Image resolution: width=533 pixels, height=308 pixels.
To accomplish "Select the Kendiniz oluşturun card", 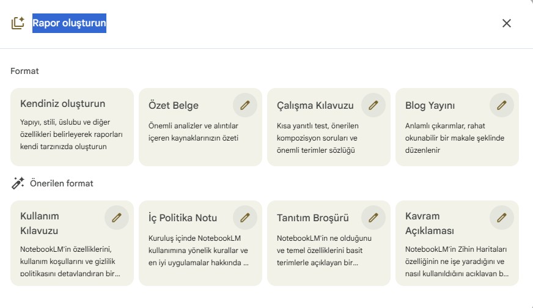I will [72, 127].
